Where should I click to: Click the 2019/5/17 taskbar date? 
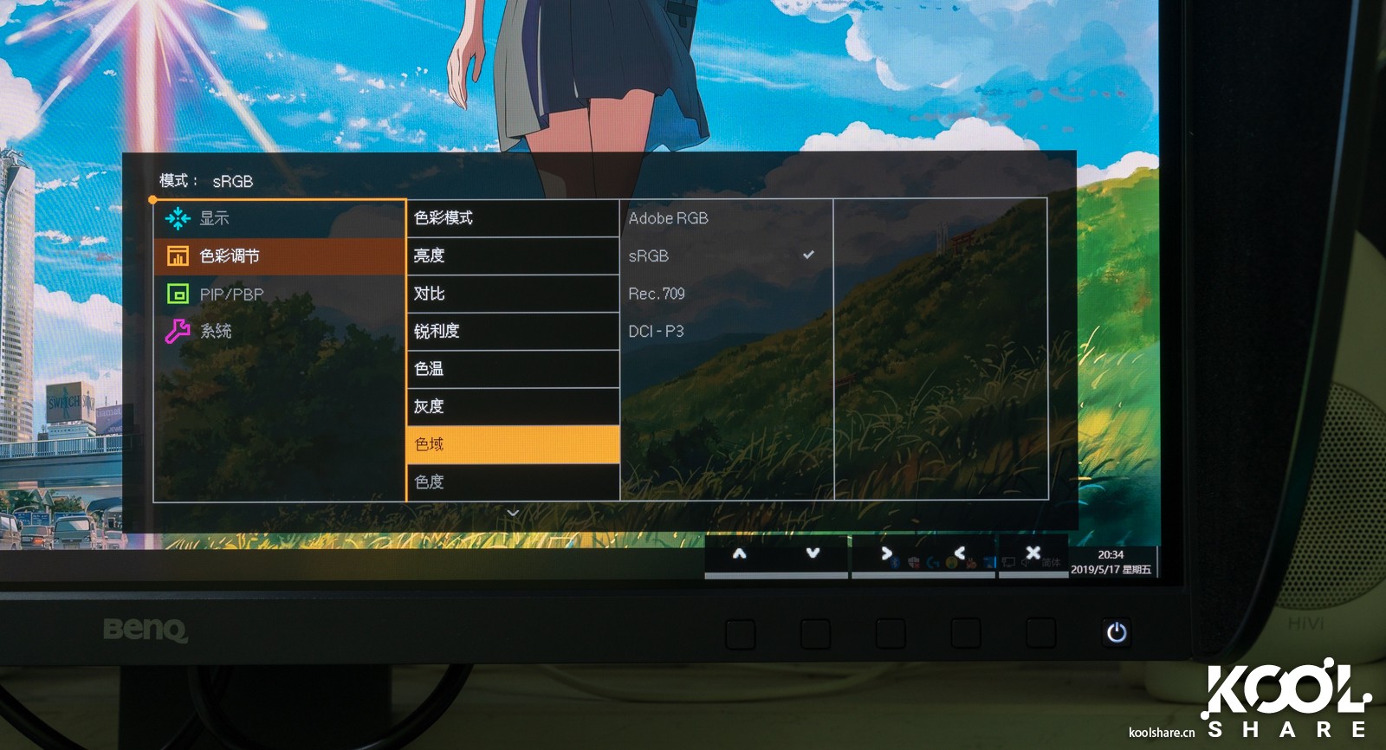(x=1095, y=570)
